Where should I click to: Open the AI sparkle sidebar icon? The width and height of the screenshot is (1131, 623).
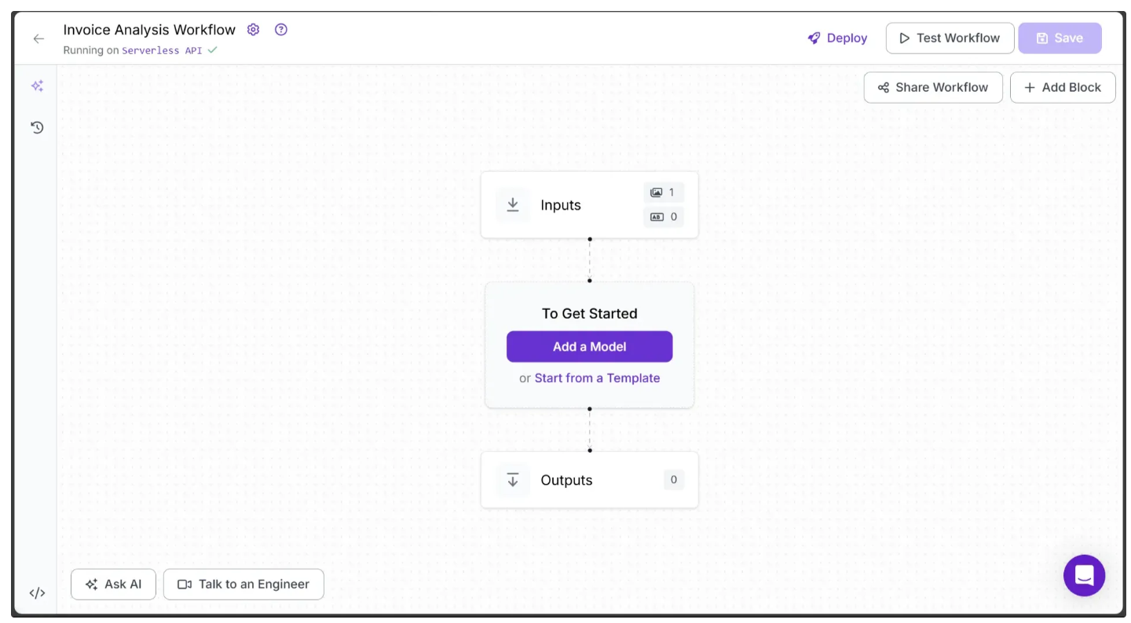pos(37,86)
